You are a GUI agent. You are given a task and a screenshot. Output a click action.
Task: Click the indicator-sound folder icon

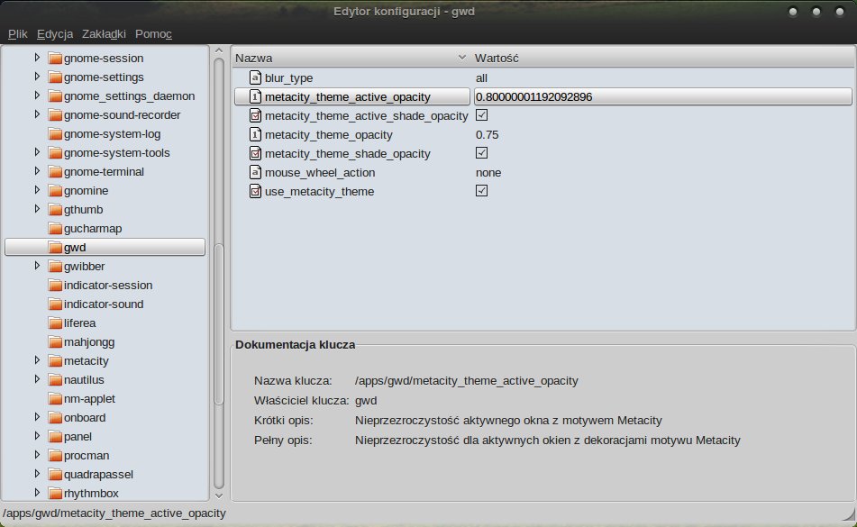(x=55, y=304)
